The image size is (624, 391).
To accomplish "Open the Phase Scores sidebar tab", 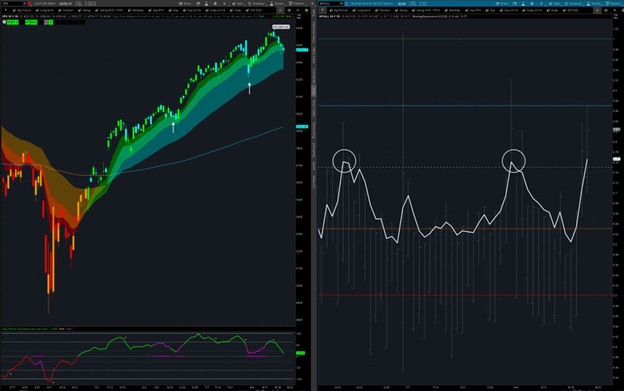I will pos(314,130).
